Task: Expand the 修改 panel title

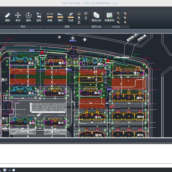Action: 23,27
